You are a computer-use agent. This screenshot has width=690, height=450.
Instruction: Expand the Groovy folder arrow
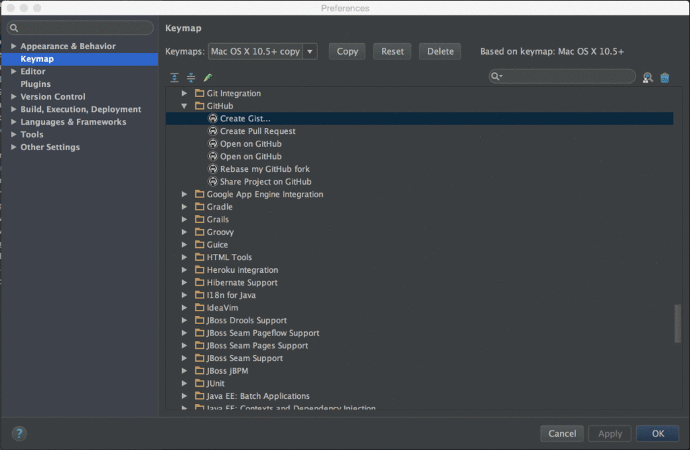pos(185,232)
